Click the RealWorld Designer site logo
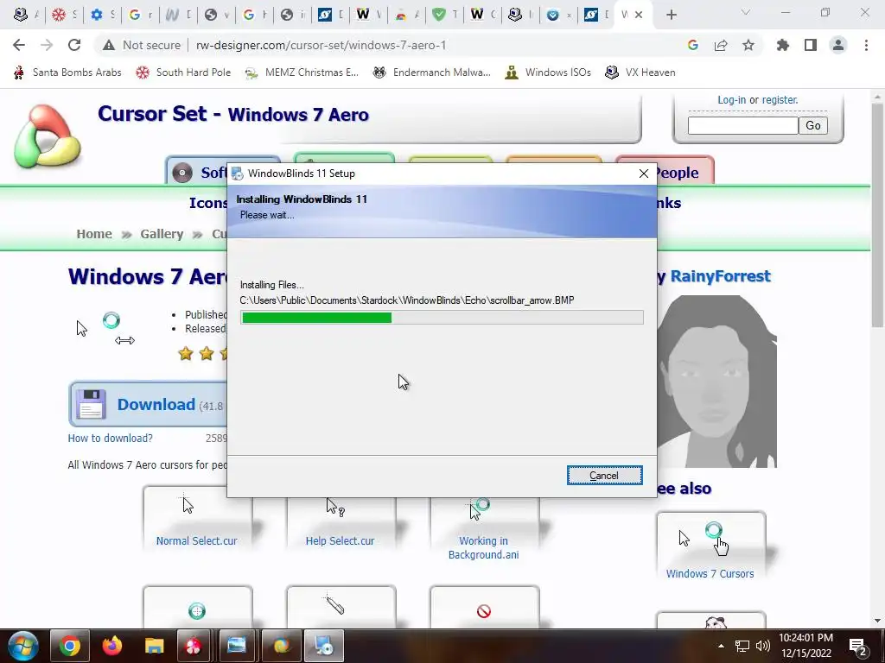885x663 pixels. [x=47, y=136]
